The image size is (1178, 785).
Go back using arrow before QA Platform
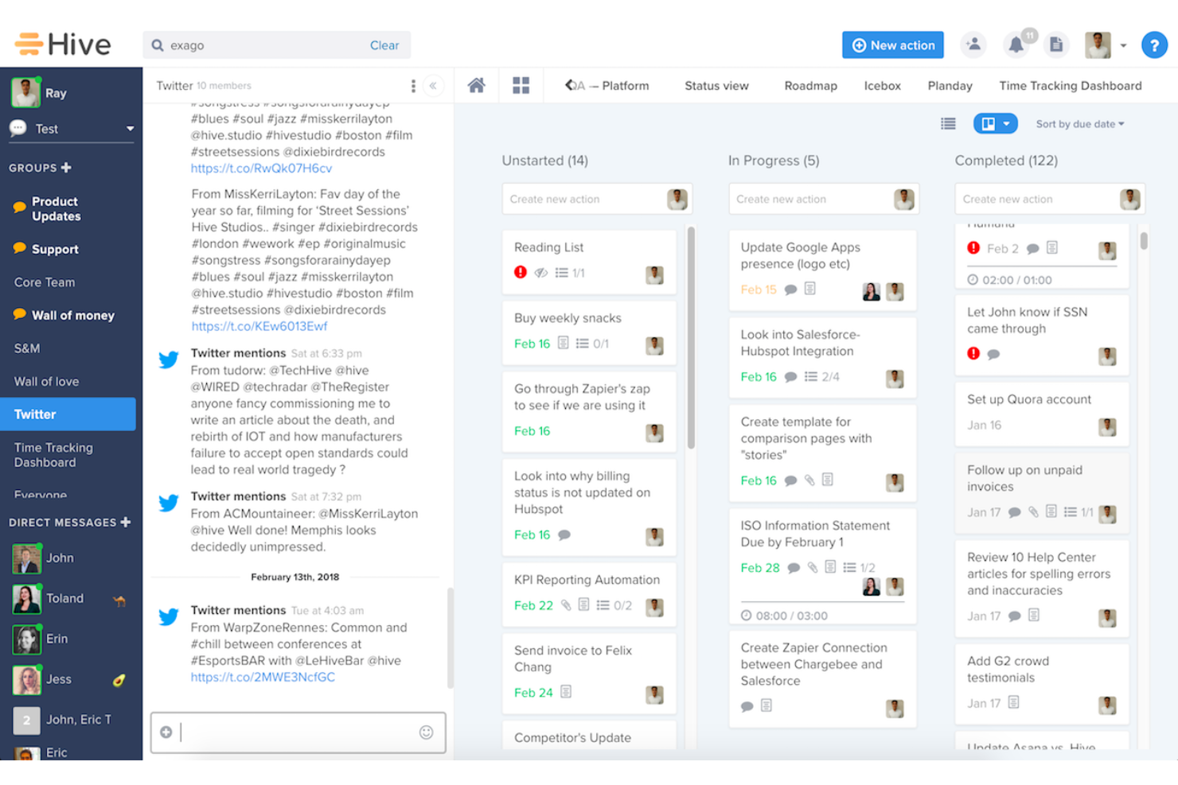click(x=570, y=85)
